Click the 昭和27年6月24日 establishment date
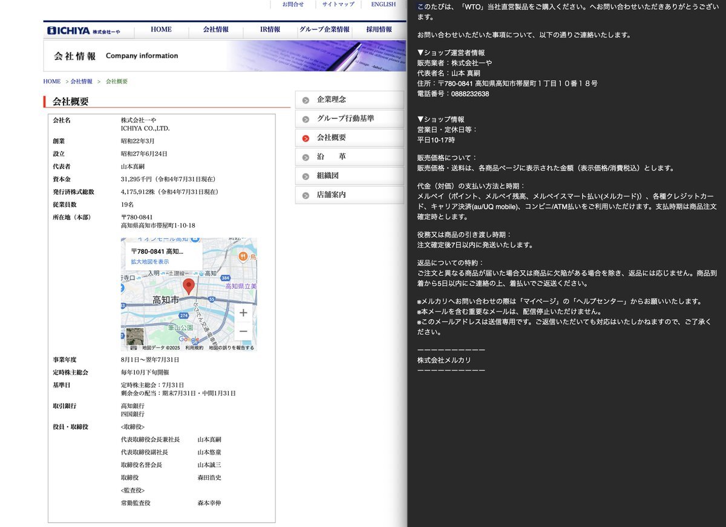Image resolution: width=726 pixels, height=527 pixels. [x=144, y=154]
